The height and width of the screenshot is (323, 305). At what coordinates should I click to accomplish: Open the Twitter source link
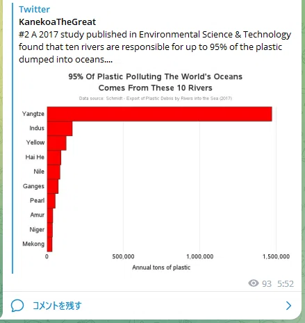pos(34,9)
